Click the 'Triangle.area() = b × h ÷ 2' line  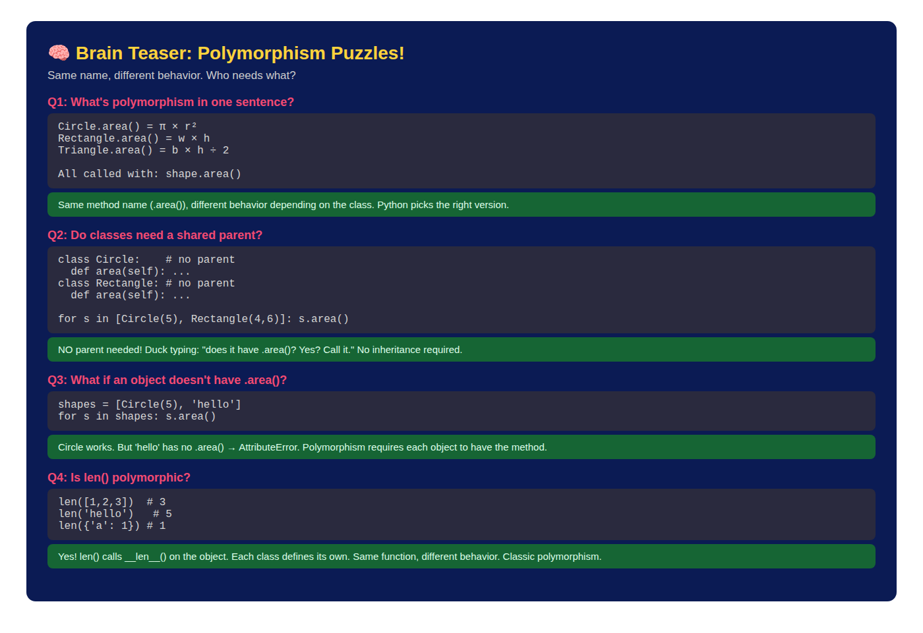point(144,150)
